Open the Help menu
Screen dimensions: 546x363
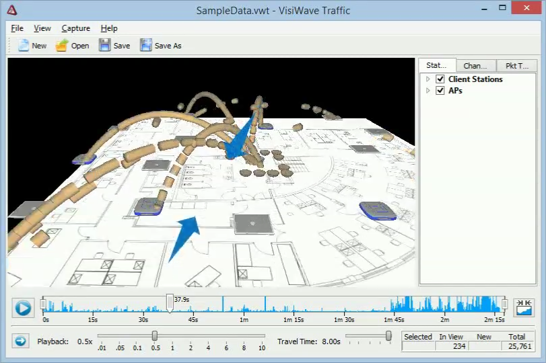(x=109, y=28)
